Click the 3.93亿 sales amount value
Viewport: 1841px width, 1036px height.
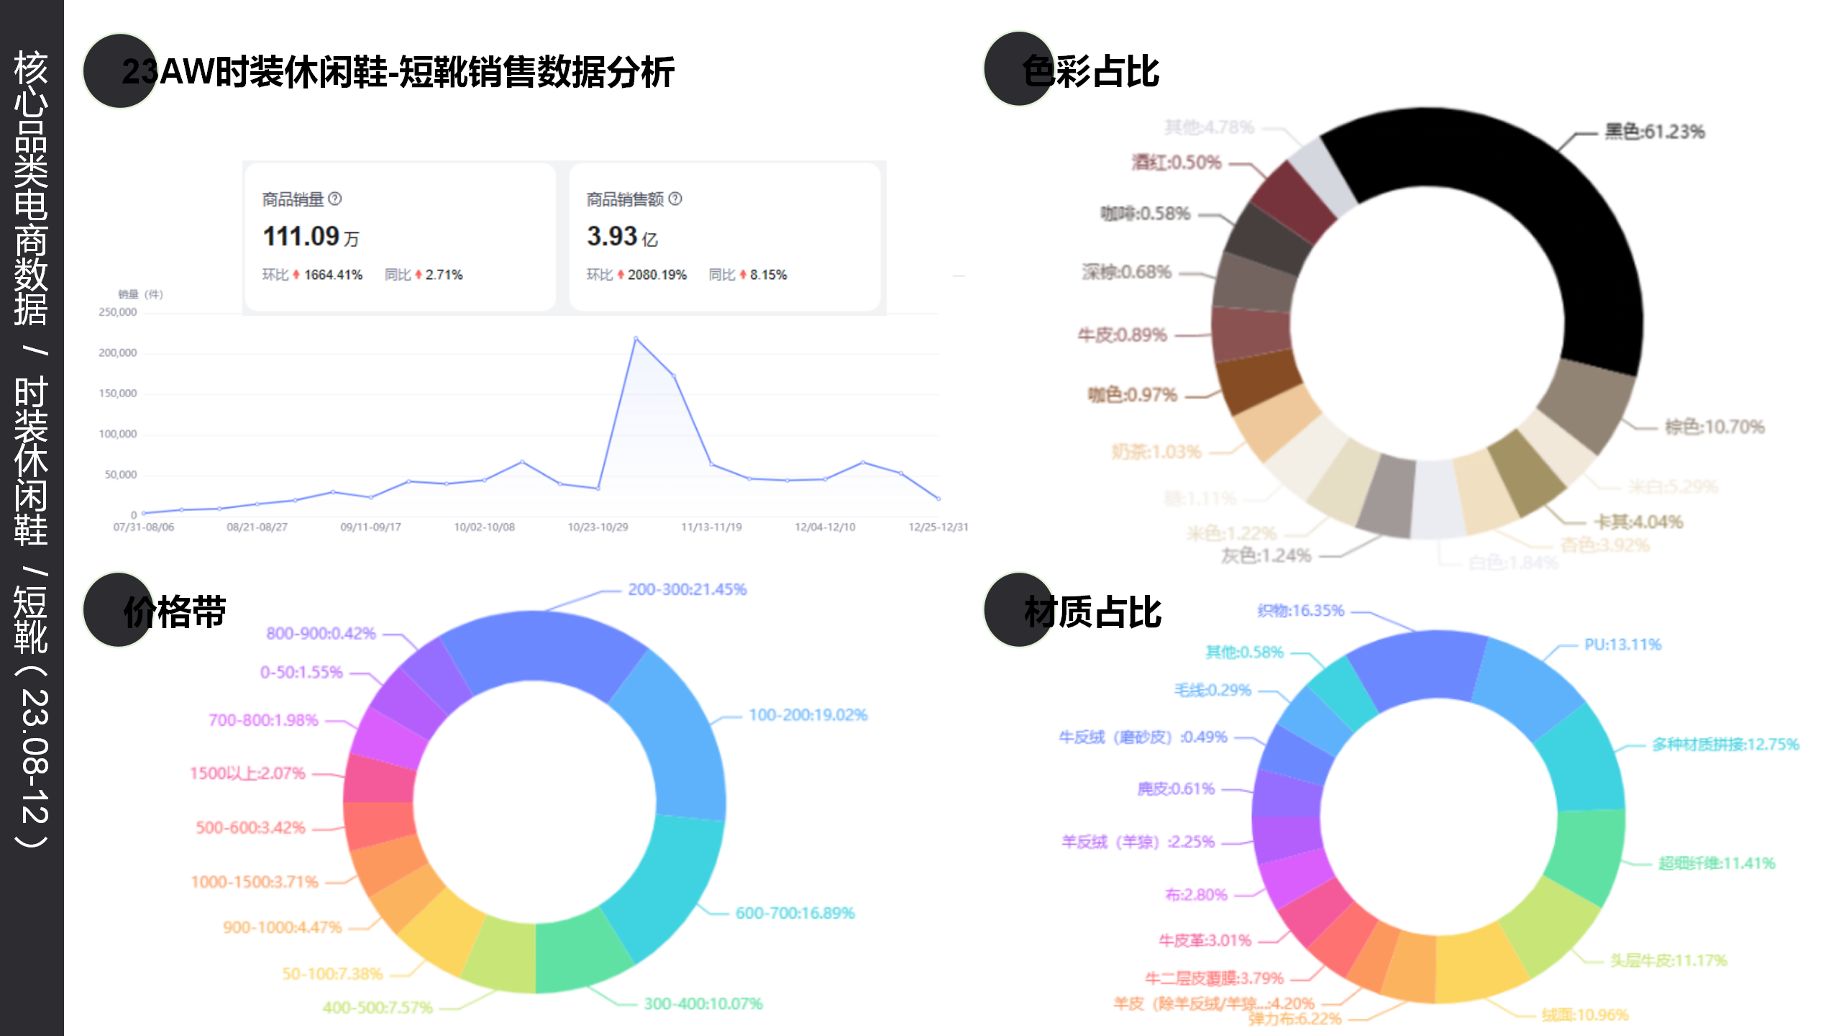pyautogui.click(x=622, y=237)
